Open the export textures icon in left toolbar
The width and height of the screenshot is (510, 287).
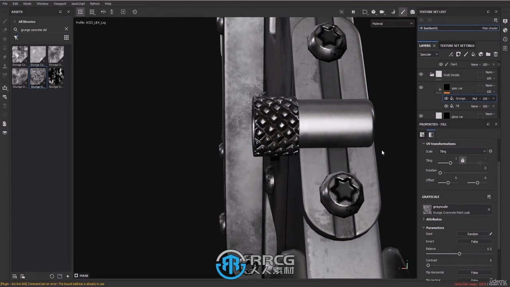pyautogui.click(x=5, y=88)
